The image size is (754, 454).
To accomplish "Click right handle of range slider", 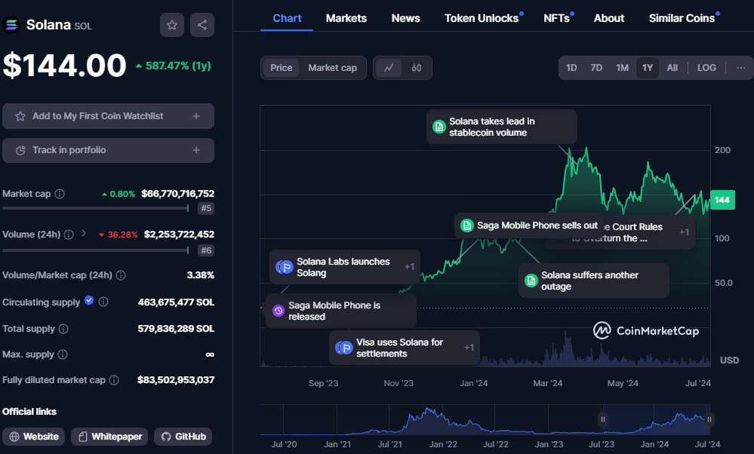I will [709, 419].
